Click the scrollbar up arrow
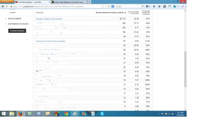The height and width of the screenshot is (129, 207). [185, 11]
